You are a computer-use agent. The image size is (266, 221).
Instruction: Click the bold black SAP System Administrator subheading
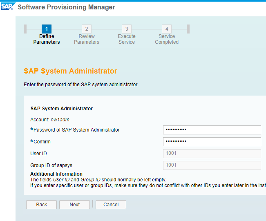coord(62,109)
